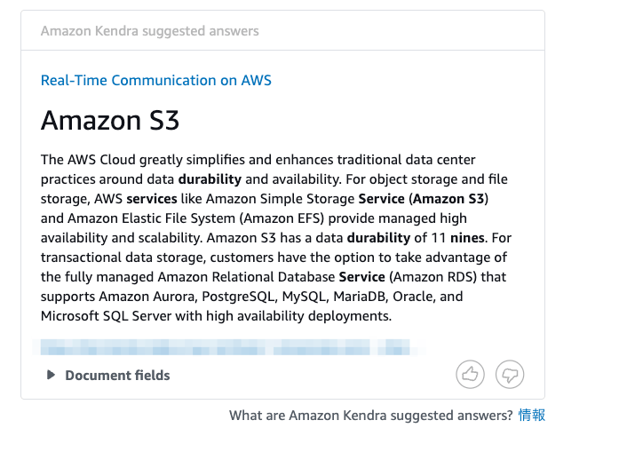Click the blurred source URL link
The width and height of the screenshot is (619, 452).
(x=225, y=347)
